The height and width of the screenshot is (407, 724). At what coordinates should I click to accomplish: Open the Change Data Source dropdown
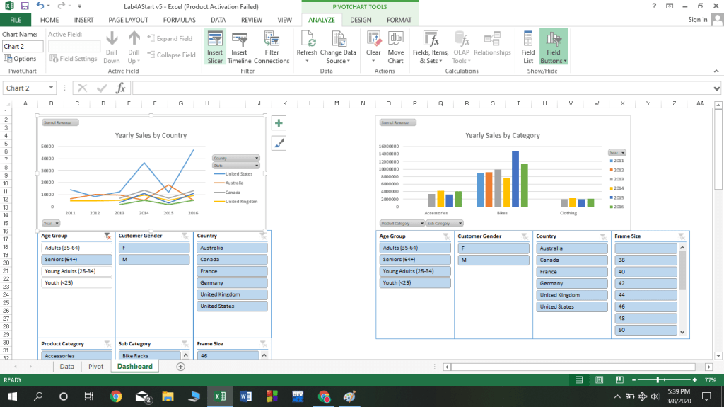[x=337, y=61]
